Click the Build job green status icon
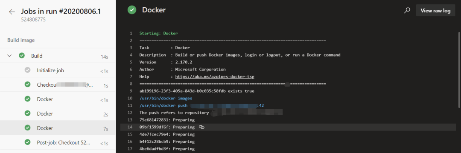The image size is (461, 153). (21, 56)
